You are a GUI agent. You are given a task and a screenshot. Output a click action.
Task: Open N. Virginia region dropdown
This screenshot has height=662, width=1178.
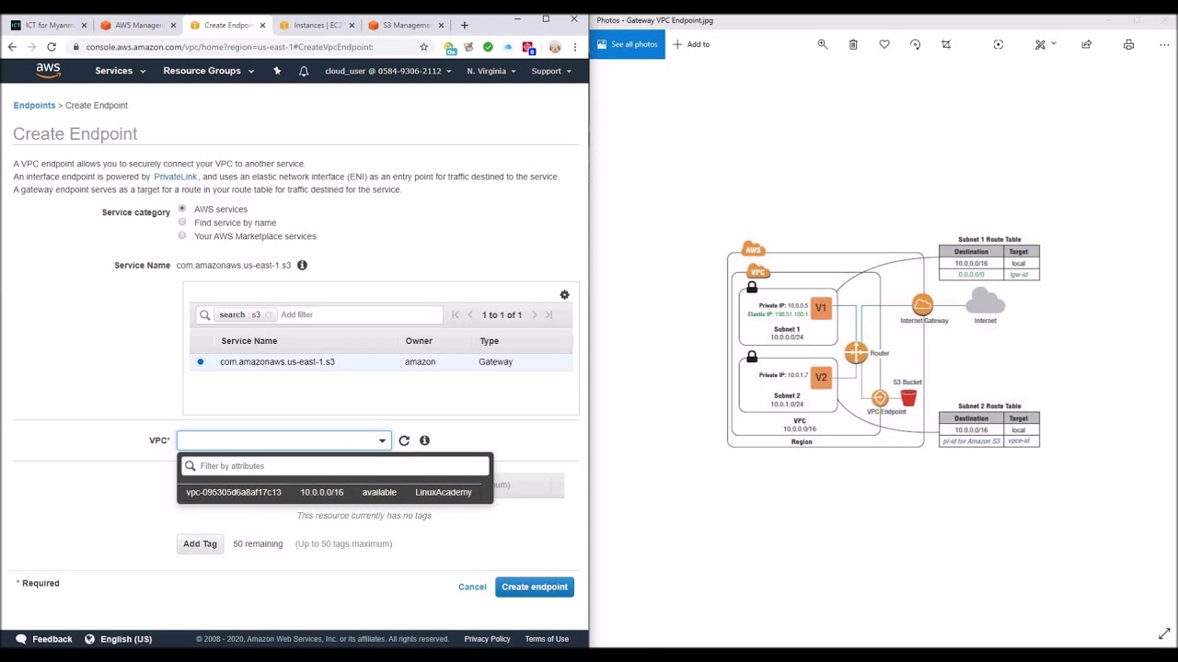click(x=491, y=71)
